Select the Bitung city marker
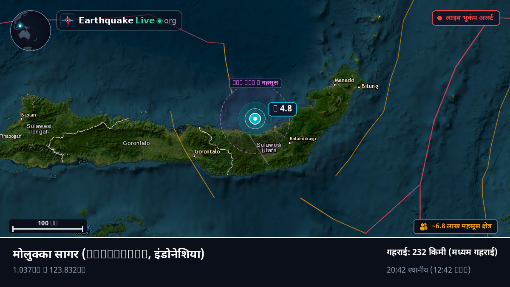Image resolution: width=510 pixels, height=287 pixels. [359, 87]
